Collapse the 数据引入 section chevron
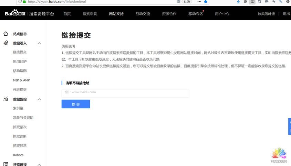The image size is (291, 166). [x=39, y=43]
